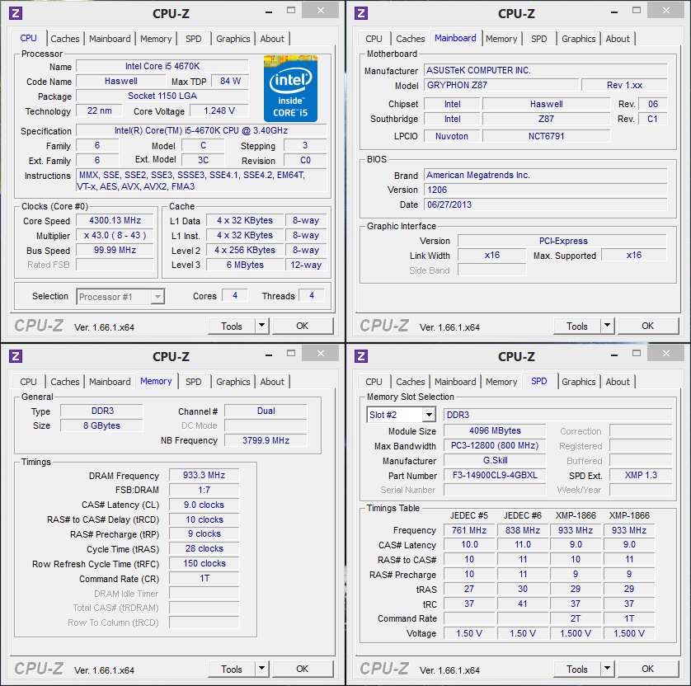Click the JEDEC #6 frequency 838 MHz cell
691x686 pixels.
point(523,530)
